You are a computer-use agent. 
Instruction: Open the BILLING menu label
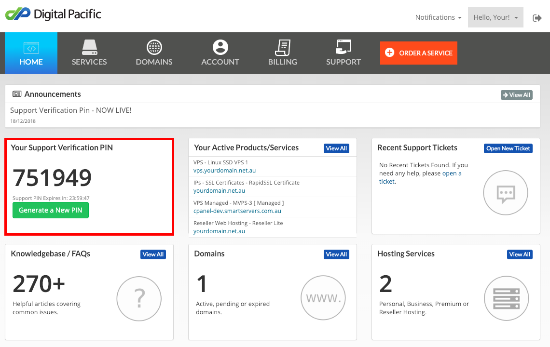[283, 62]
